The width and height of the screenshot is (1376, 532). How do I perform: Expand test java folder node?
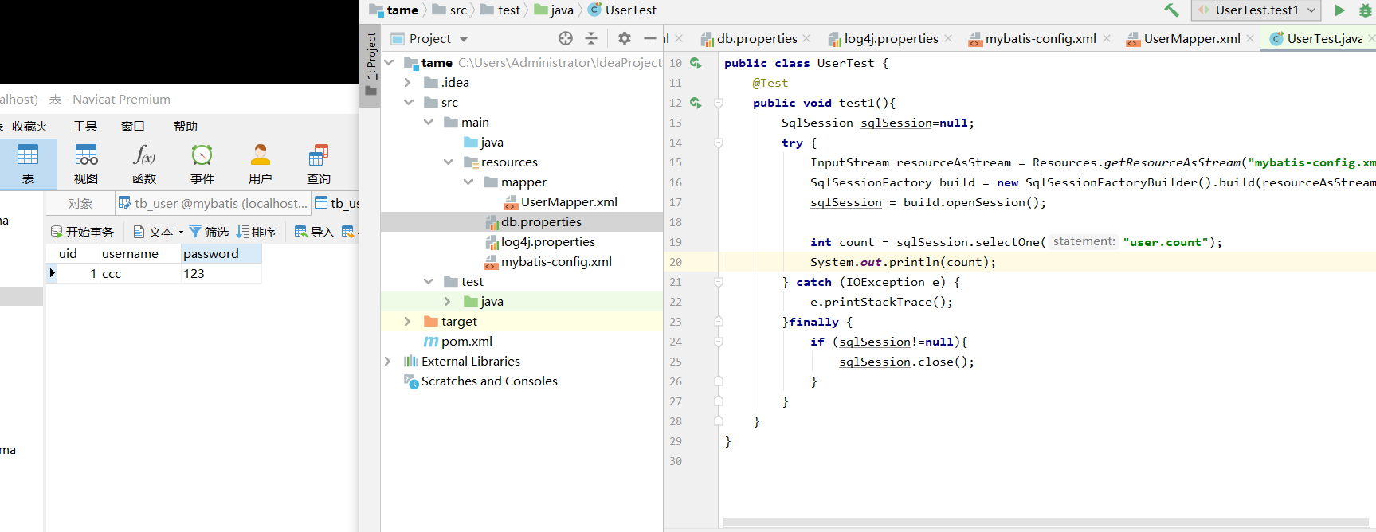pyautogui.click(x=448, y=301)
